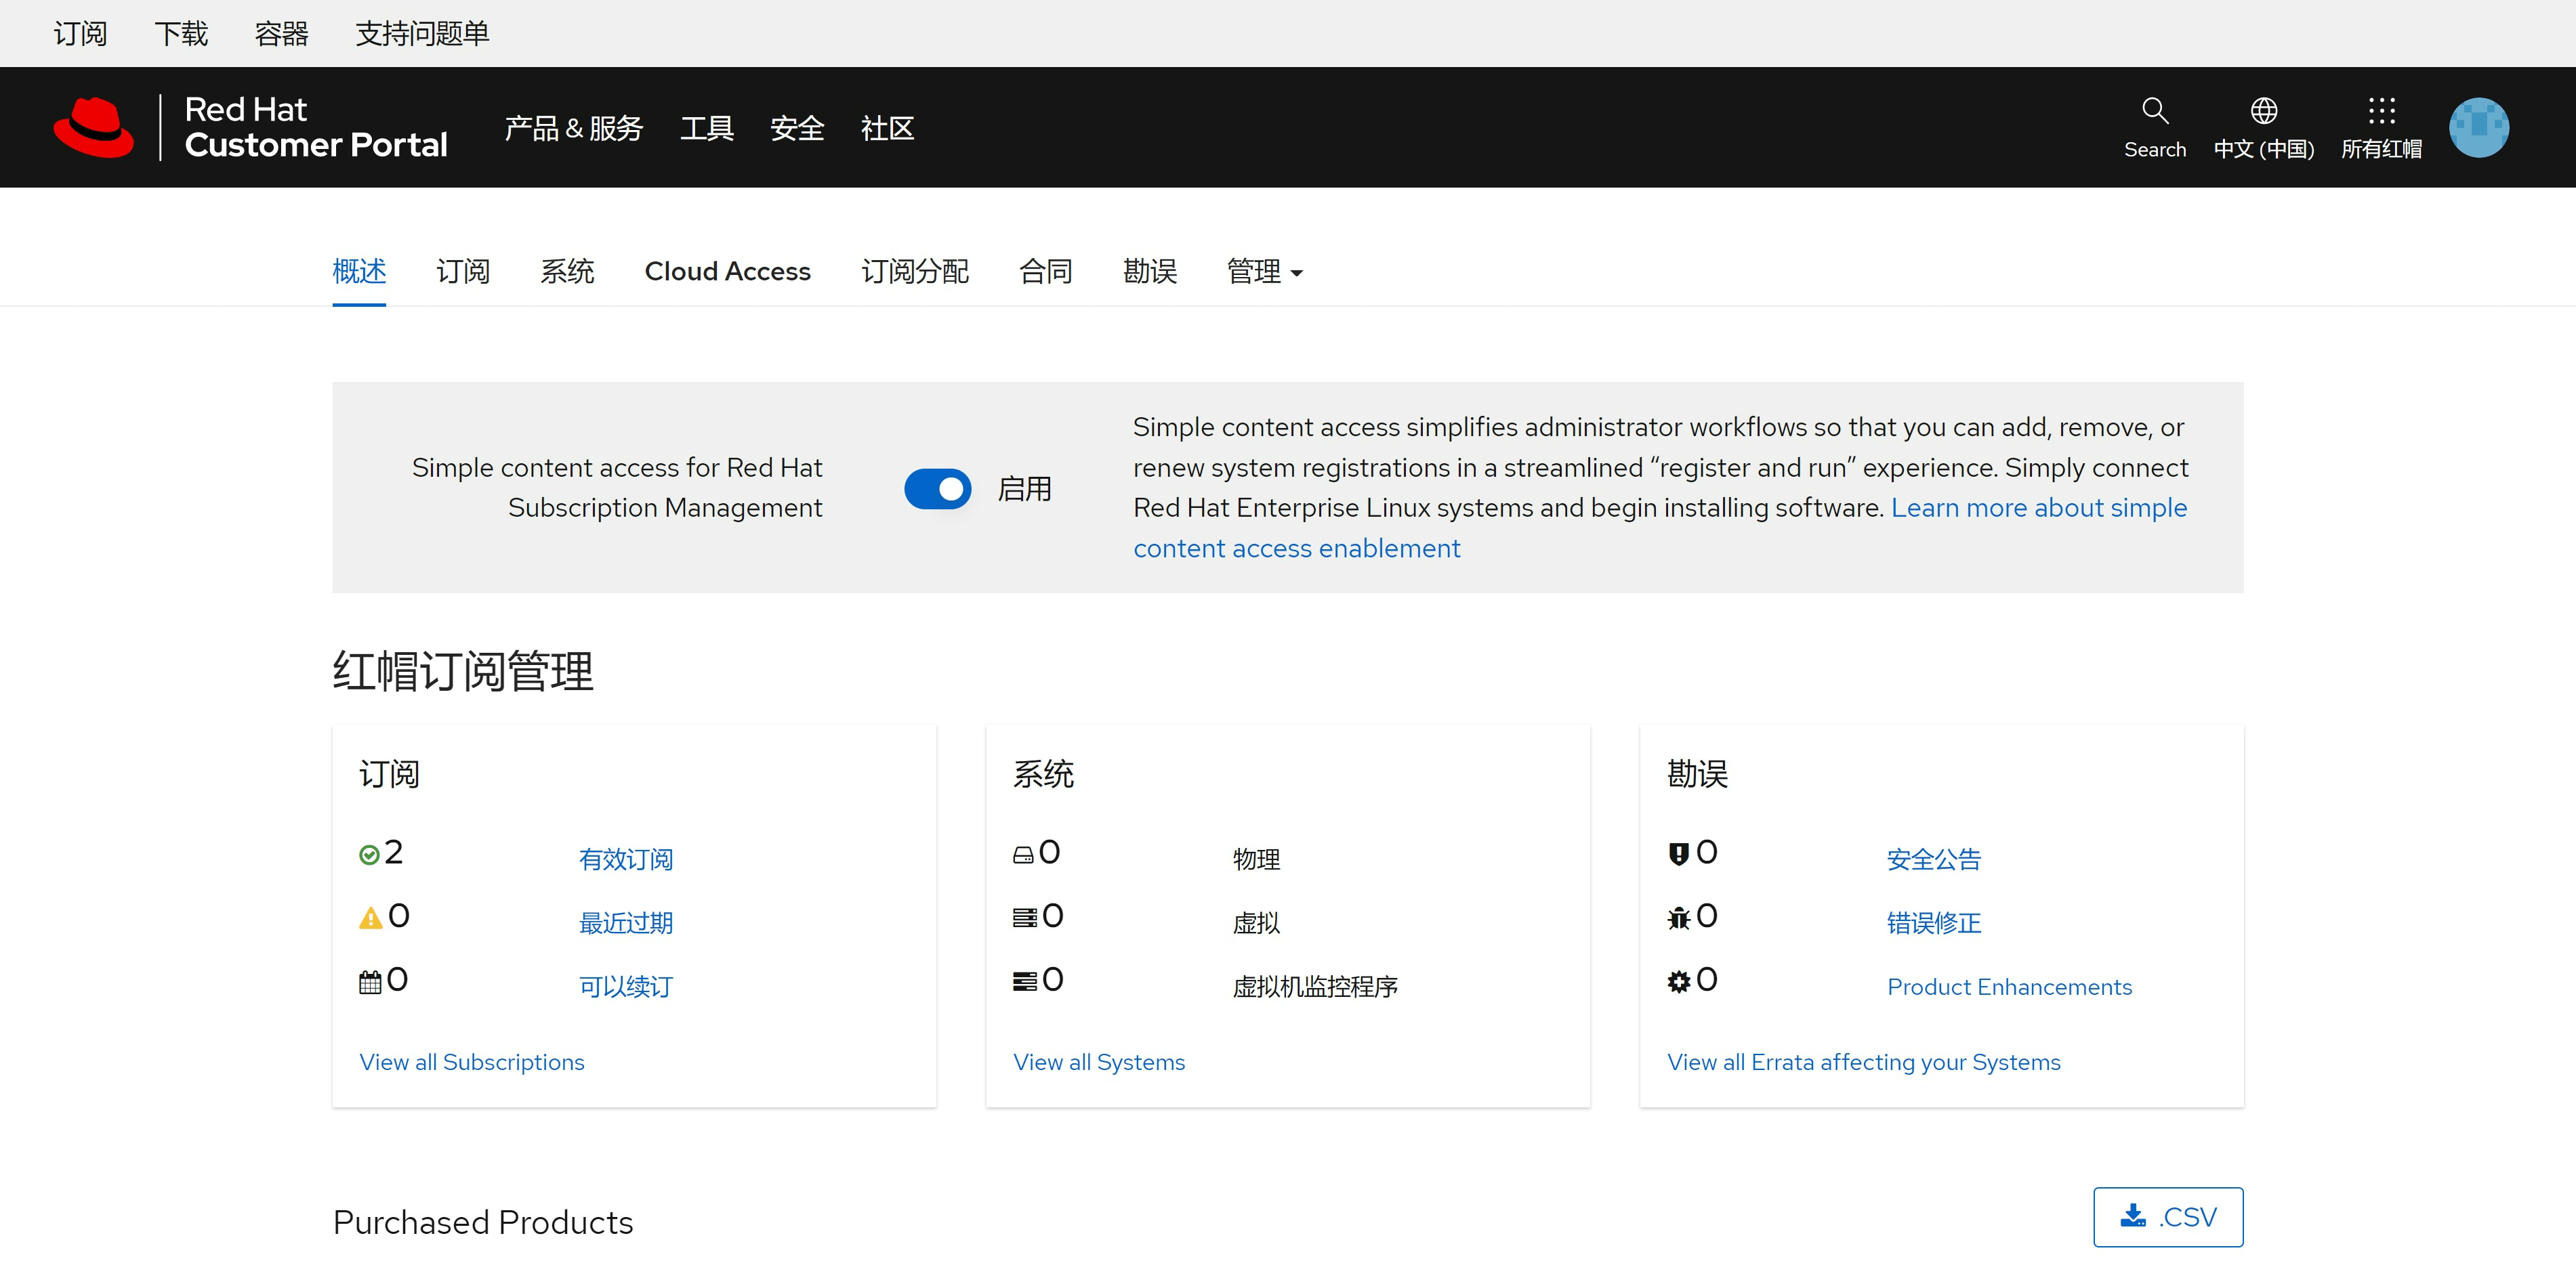Screen dimensions: 2576x1282
Task: Open the 所有红帽 applications grid
Action: (2382, 113)
